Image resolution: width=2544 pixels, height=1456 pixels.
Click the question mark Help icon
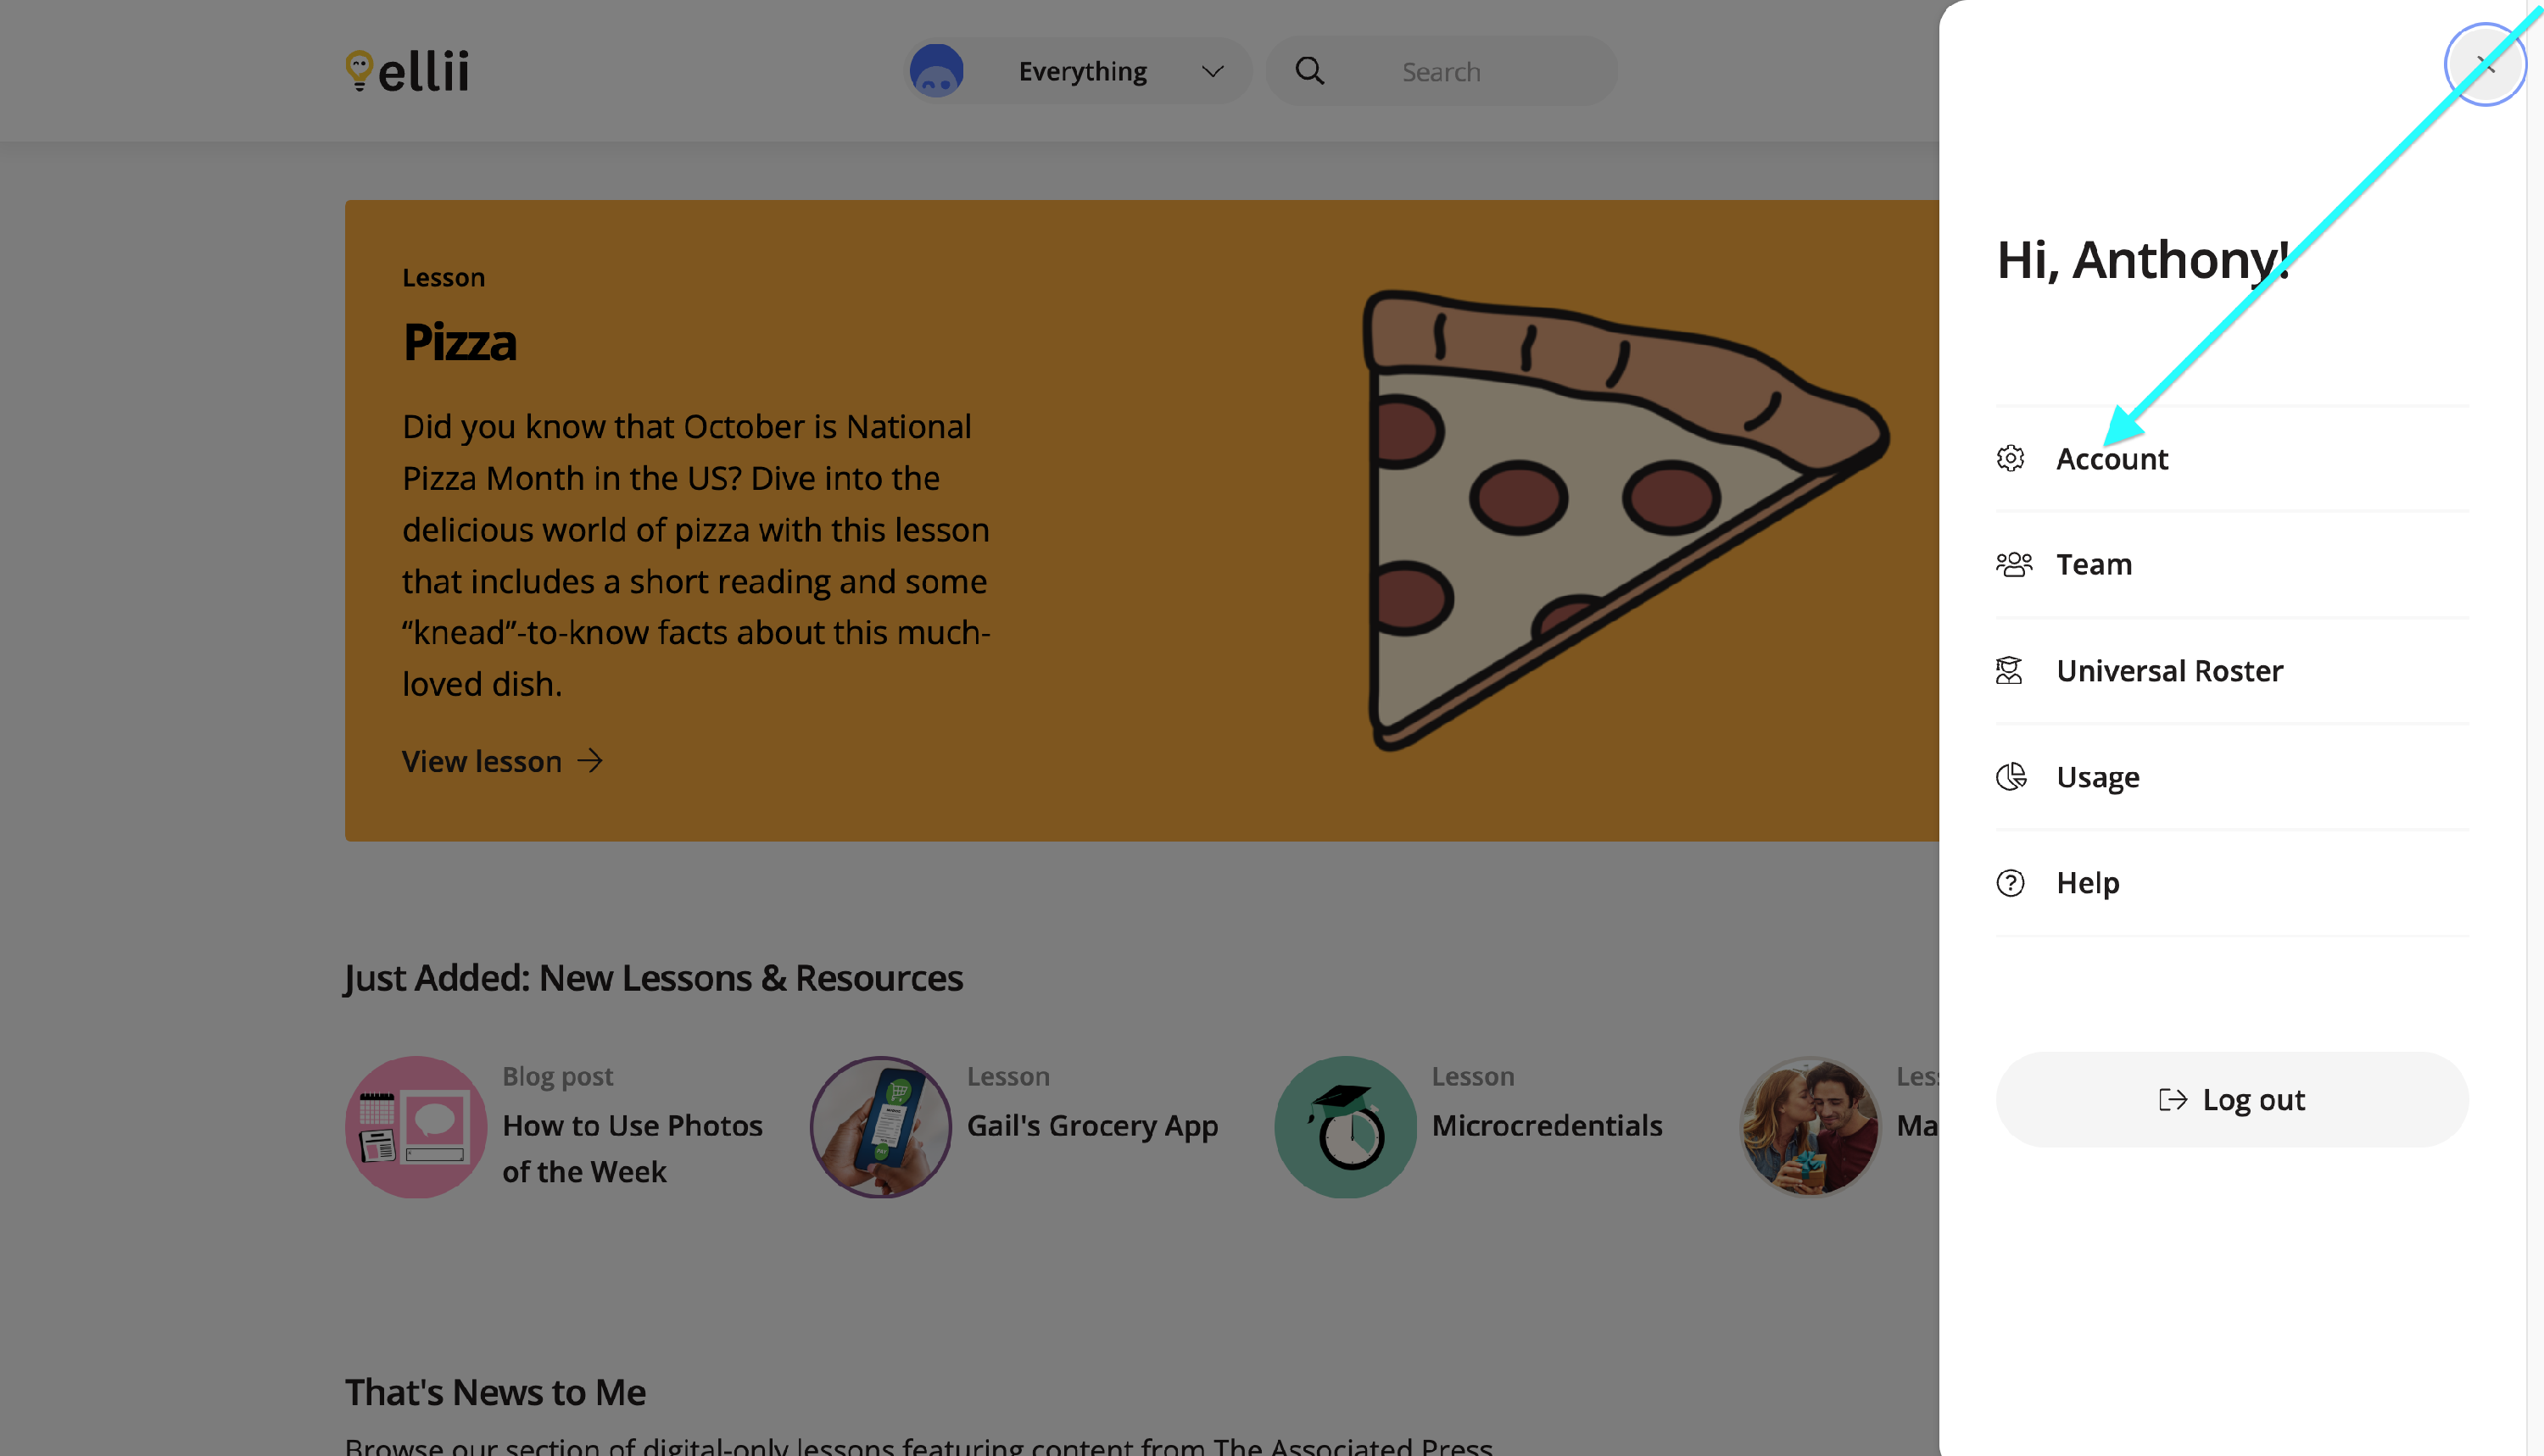pos(2010,882)
